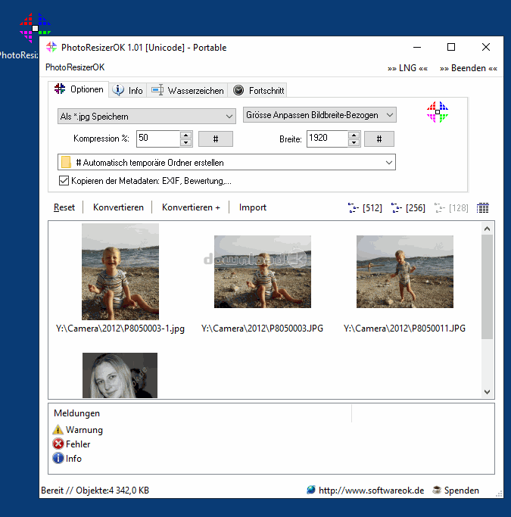Screen dimensions: 511x517
Task: Switch to the Fortschritt tab
Action: pos(257,90)
